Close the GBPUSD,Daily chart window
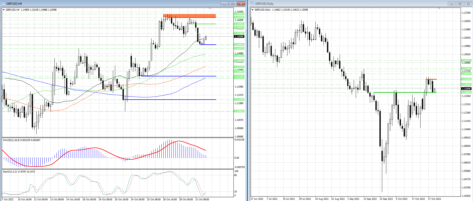 (x=468, y=4)
